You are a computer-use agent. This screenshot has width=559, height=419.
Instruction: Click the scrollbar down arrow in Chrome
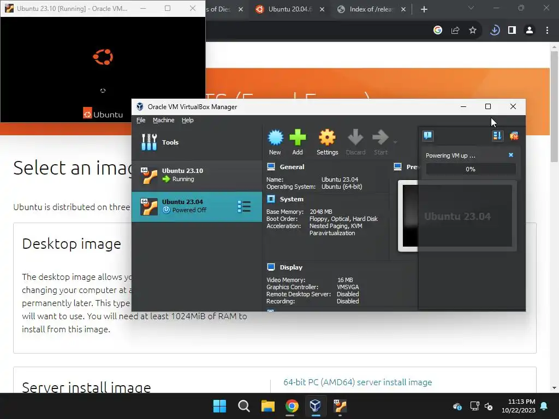[x=554, y=388]
